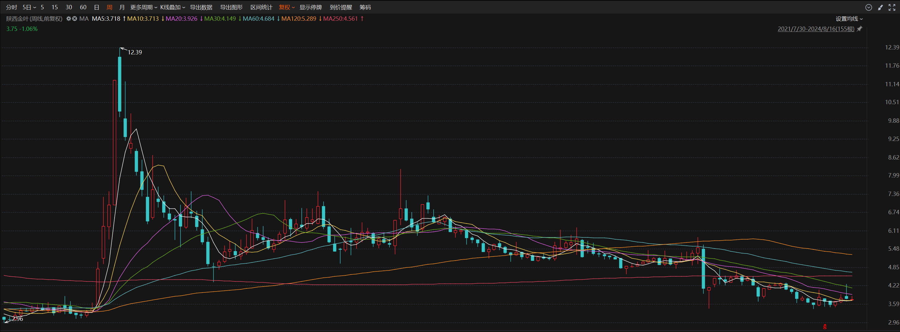
Task: Select the paintbrush drawing tool
Action: tap(880, 7)
